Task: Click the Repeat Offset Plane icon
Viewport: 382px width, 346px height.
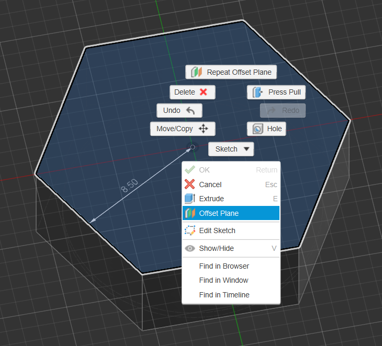Action: click(x=196, y=72)
